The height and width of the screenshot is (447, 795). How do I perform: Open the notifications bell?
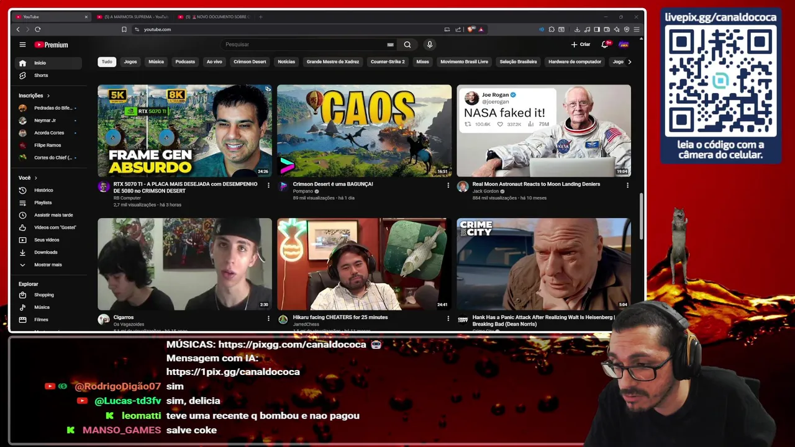(605, 45)
